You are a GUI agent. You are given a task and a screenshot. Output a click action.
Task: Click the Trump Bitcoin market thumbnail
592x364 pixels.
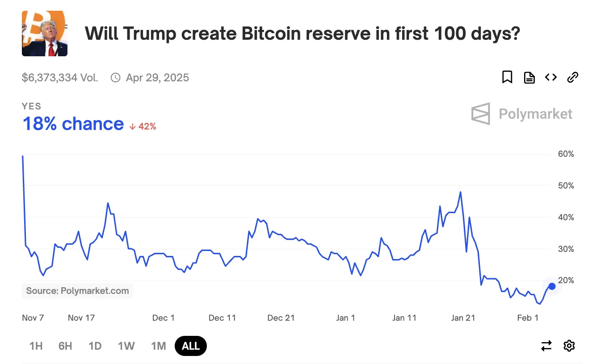pyautogui.click(x=44, y=33)
